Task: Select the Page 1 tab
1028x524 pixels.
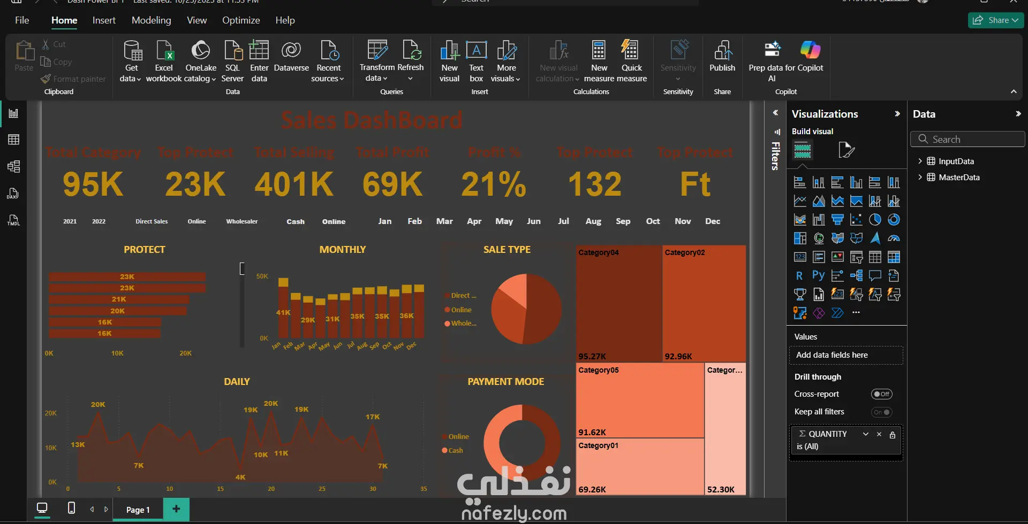Action: (x=138, y=510)
